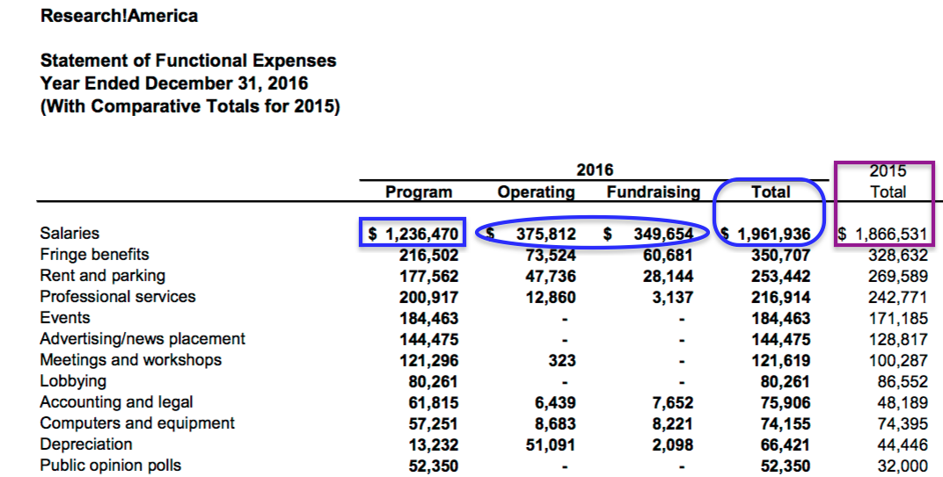The image size is (943, 477).
Task: Click the boxed 2015 Total header
Action: [x=888, y=182]
